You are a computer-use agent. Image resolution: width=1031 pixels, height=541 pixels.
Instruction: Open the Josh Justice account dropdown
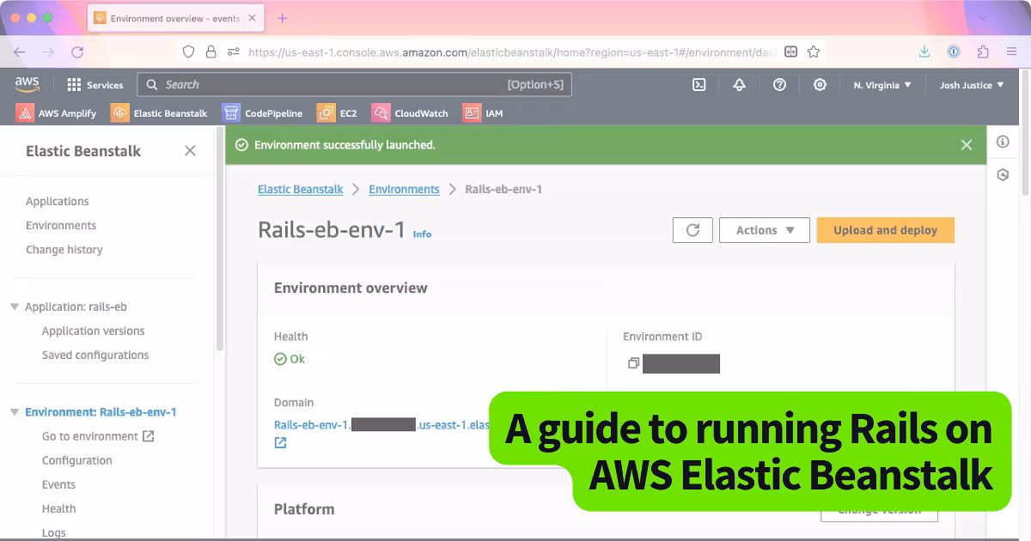click(x=972, y=85)
